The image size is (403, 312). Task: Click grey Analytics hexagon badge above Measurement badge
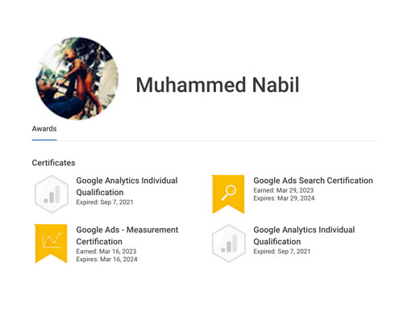(52, 194)
